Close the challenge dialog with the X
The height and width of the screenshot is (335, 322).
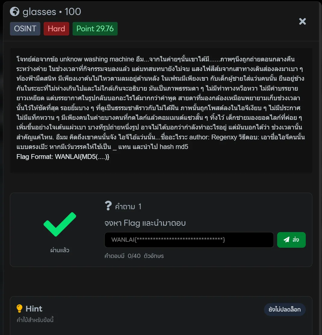(x=302, y=21)
